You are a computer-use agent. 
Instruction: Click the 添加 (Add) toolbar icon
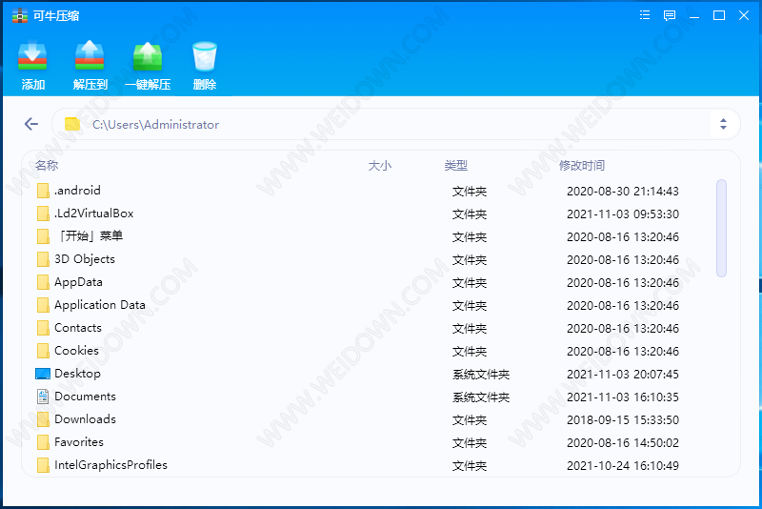(33, 57)
